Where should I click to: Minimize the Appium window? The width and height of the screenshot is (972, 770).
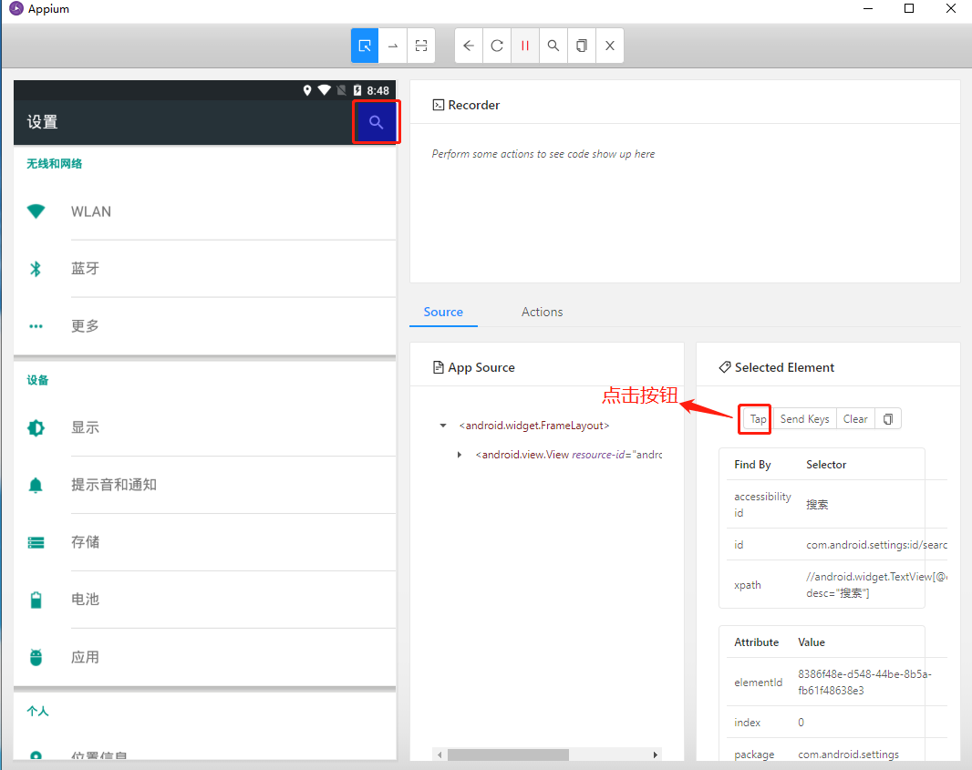(868, 9)
